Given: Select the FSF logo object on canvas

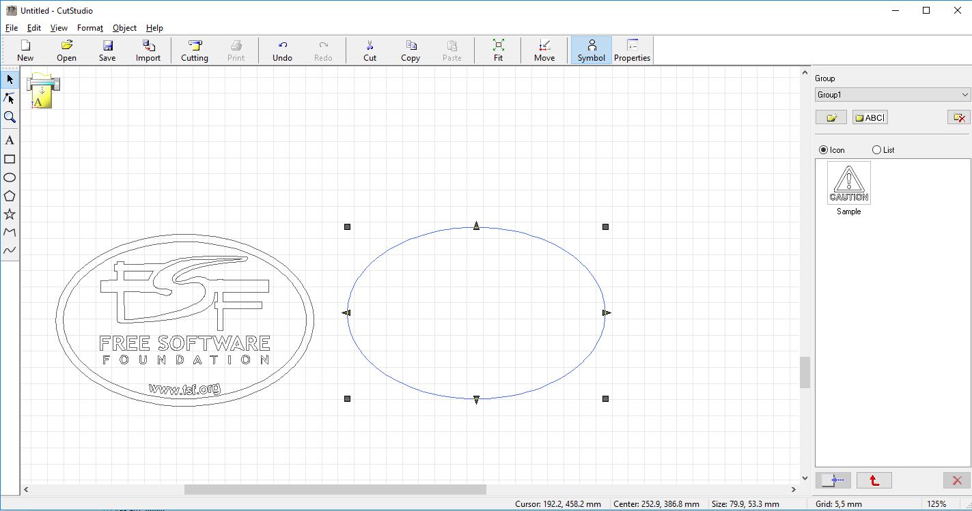Looking at the screenshot, I should coord(184,321).
